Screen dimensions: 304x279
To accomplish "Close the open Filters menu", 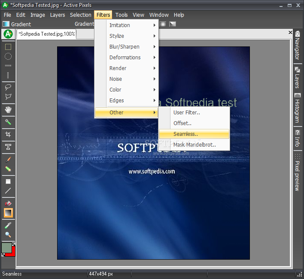I will pos(103,15).
